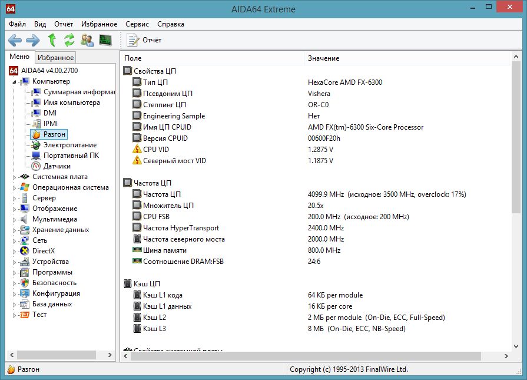The height and width of the screenshot is (380, 527).
Task: Expand the Сеть node
Action: point(14,241)
